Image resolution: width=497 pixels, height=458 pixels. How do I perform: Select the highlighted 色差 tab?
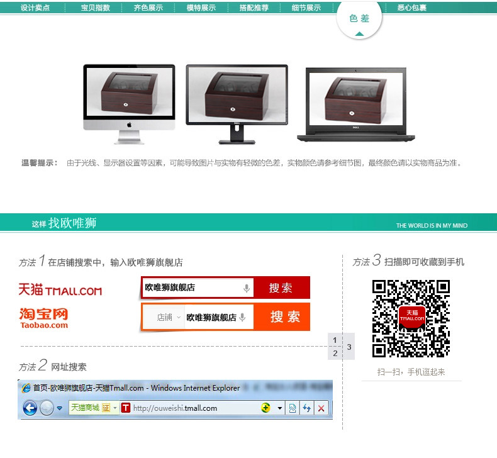[359, 19]
